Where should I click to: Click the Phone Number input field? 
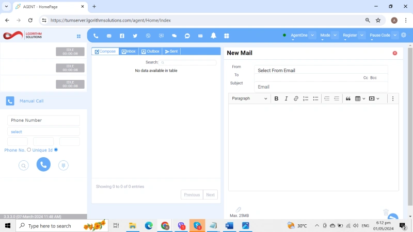click(x=43, y=120)
